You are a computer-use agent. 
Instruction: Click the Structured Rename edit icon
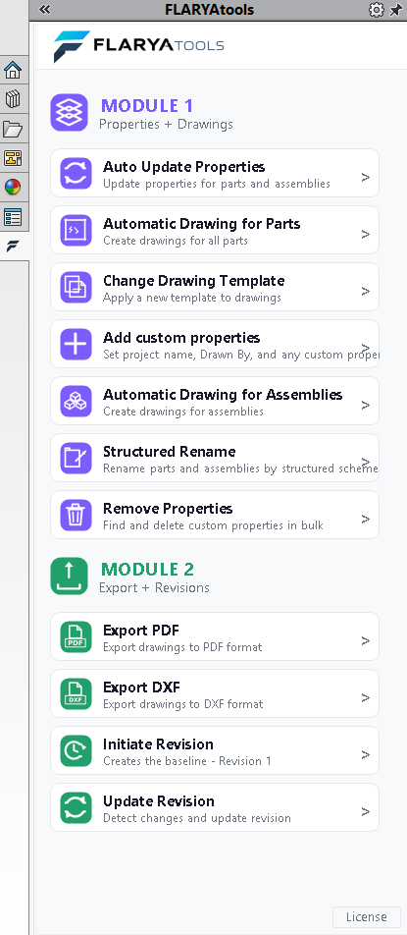pos(76,458)
